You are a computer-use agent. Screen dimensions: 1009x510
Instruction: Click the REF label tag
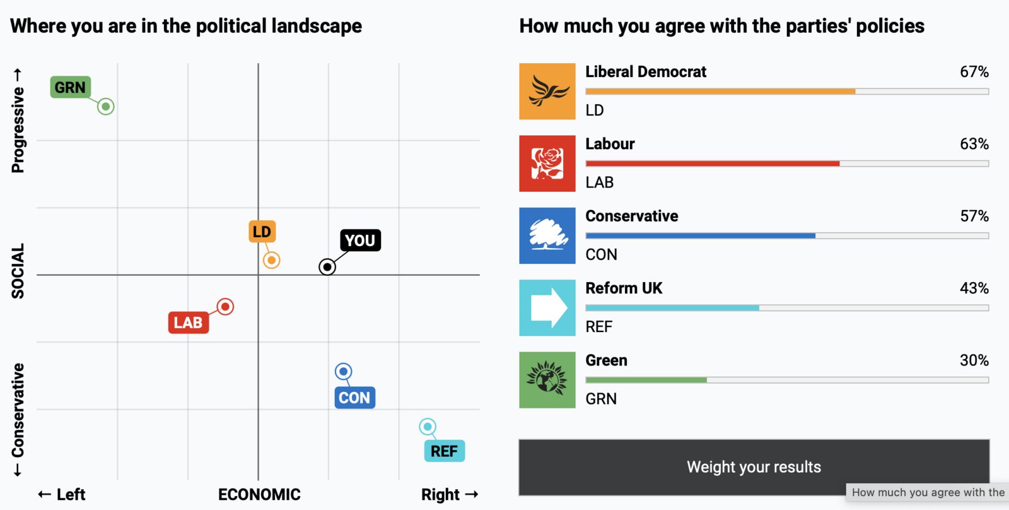[444, 451]
